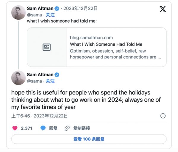178x152 pixels.
Task: Click the X logo icon
Action: coord(163,9)
